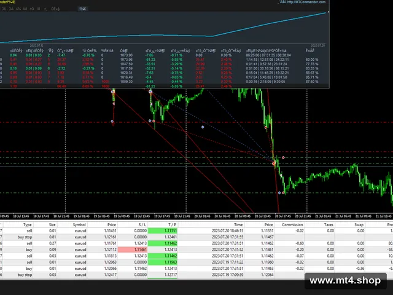This screenshot has width=393, height=295.
Task: Click the win rate 60.00 % in the stats panel
Action: 312,60
